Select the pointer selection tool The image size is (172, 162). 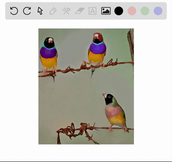[40, 11]
